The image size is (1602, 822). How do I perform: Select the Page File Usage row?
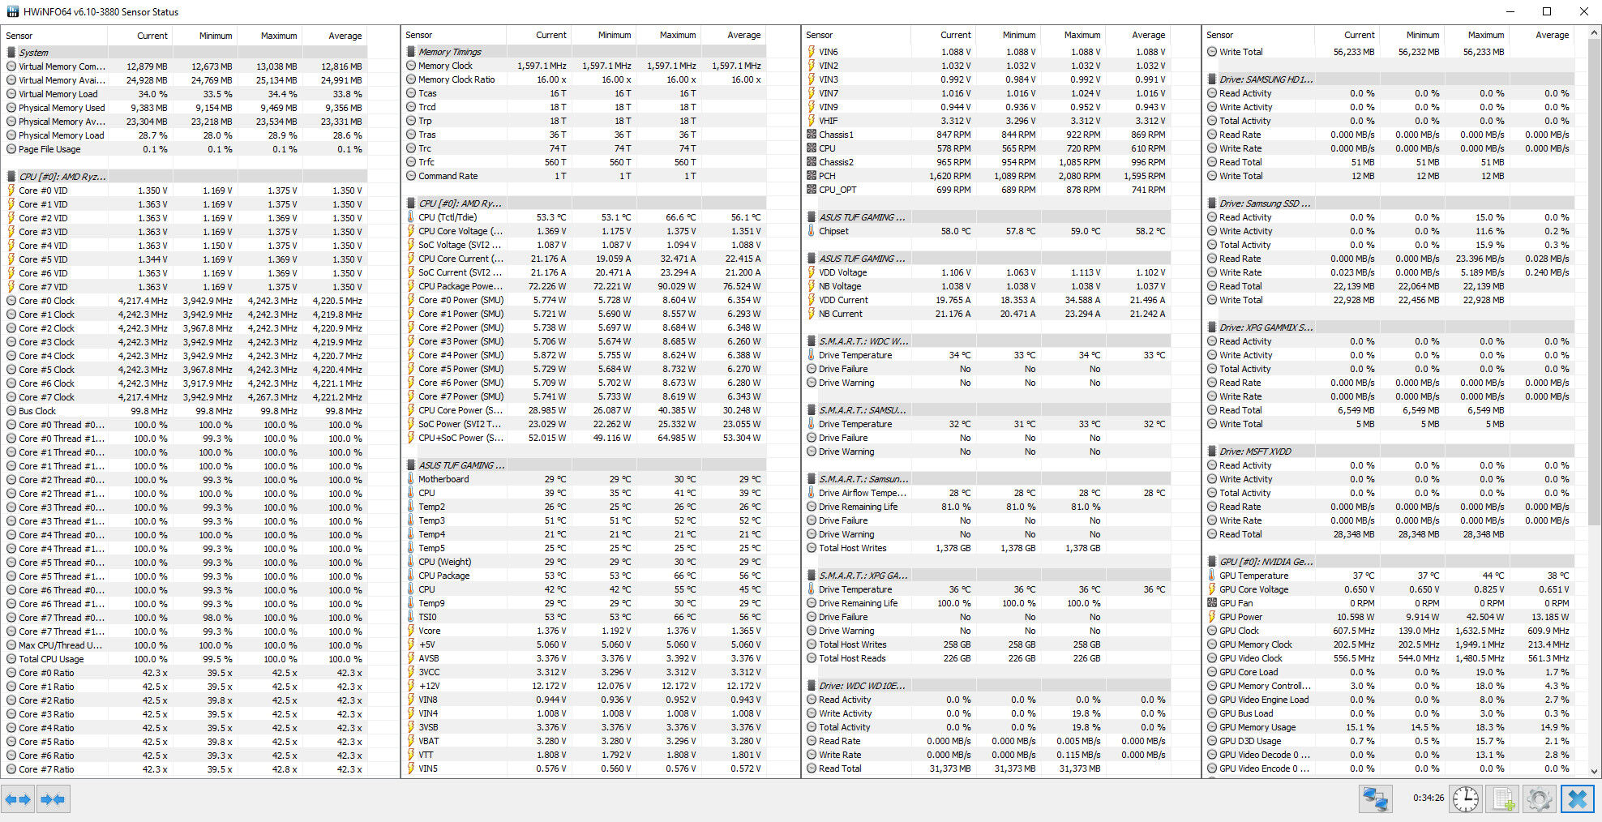(x=184, y=149)
